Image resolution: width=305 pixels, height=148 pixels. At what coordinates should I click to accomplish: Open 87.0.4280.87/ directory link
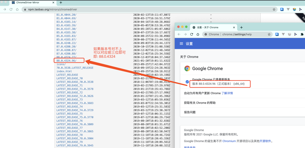click(67, 50)
